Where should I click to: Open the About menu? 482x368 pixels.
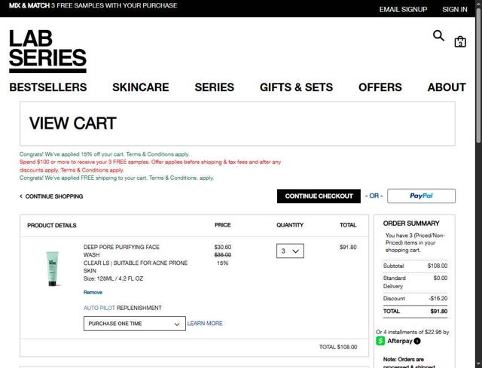447,87
